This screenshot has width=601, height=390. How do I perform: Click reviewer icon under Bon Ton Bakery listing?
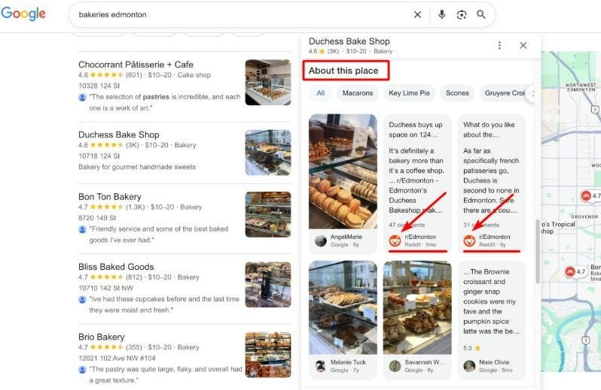(x=82, y=229)
